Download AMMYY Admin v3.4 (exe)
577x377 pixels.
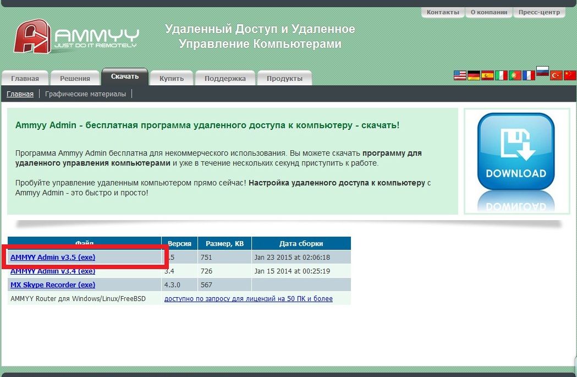coord(53,271)
